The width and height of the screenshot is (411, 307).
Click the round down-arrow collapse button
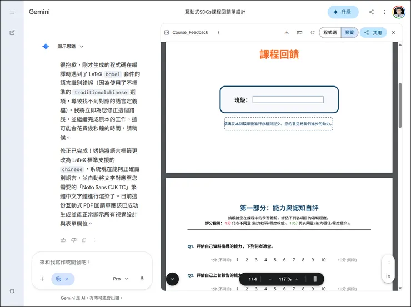pos(173,279)
